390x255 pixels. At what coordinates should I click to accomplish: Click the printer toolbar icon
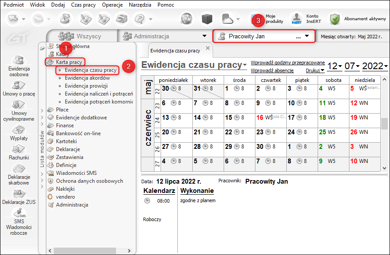click(x=122, y=18)
